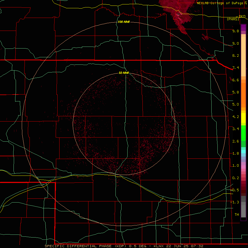Click the 2.6 value on the color scale

point(236,141)
